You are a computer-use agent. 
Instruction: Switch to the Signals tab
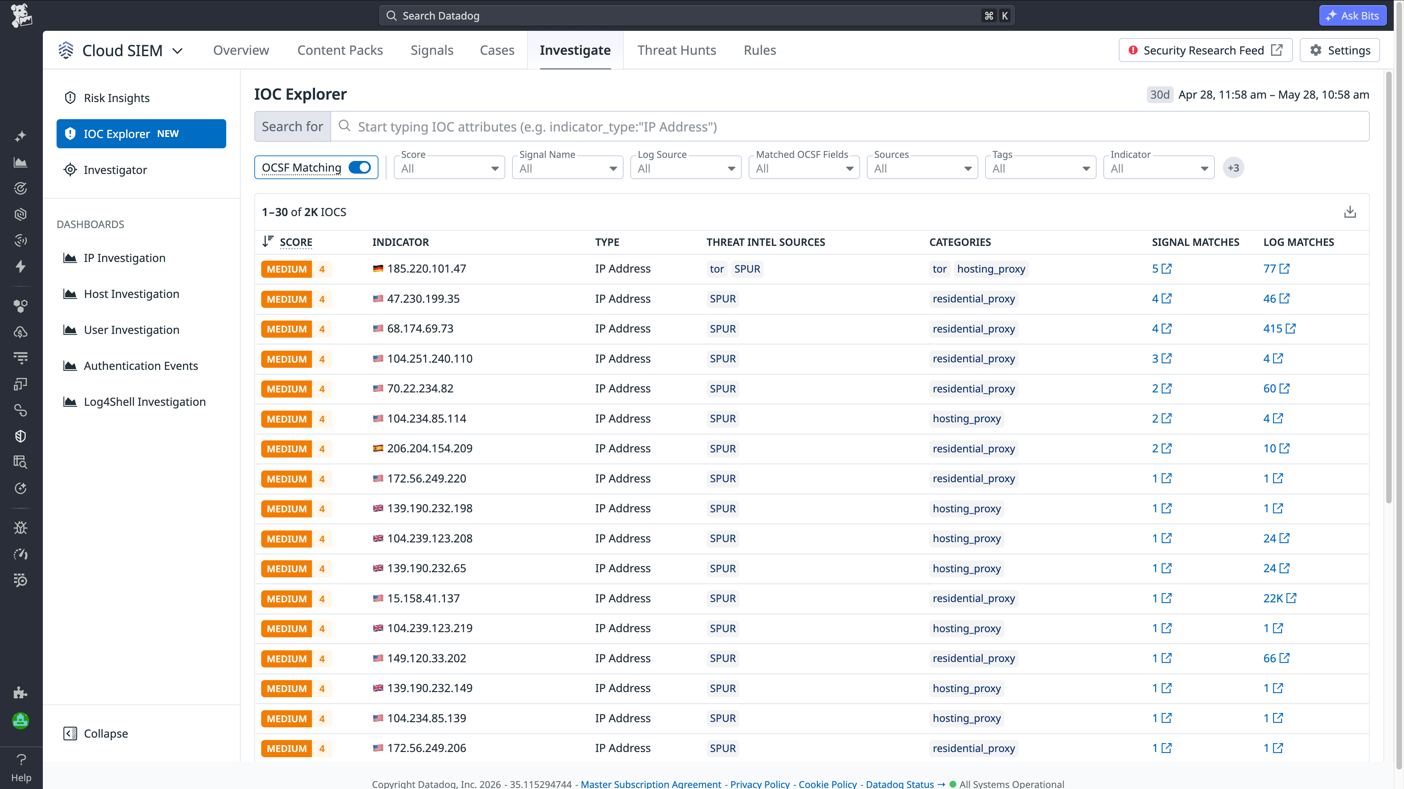[x=432, y=50]
